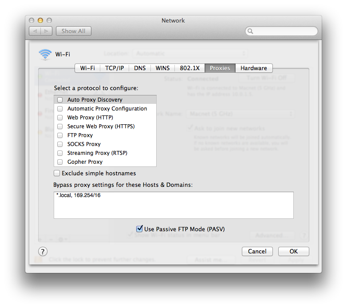Enable the Gopher Proxy checkbox
The height and width of the screenshot is (308, 347).
pos(60,162)
